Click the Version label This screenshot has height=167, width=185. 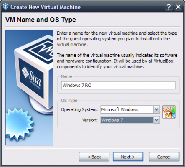point(90,120)
